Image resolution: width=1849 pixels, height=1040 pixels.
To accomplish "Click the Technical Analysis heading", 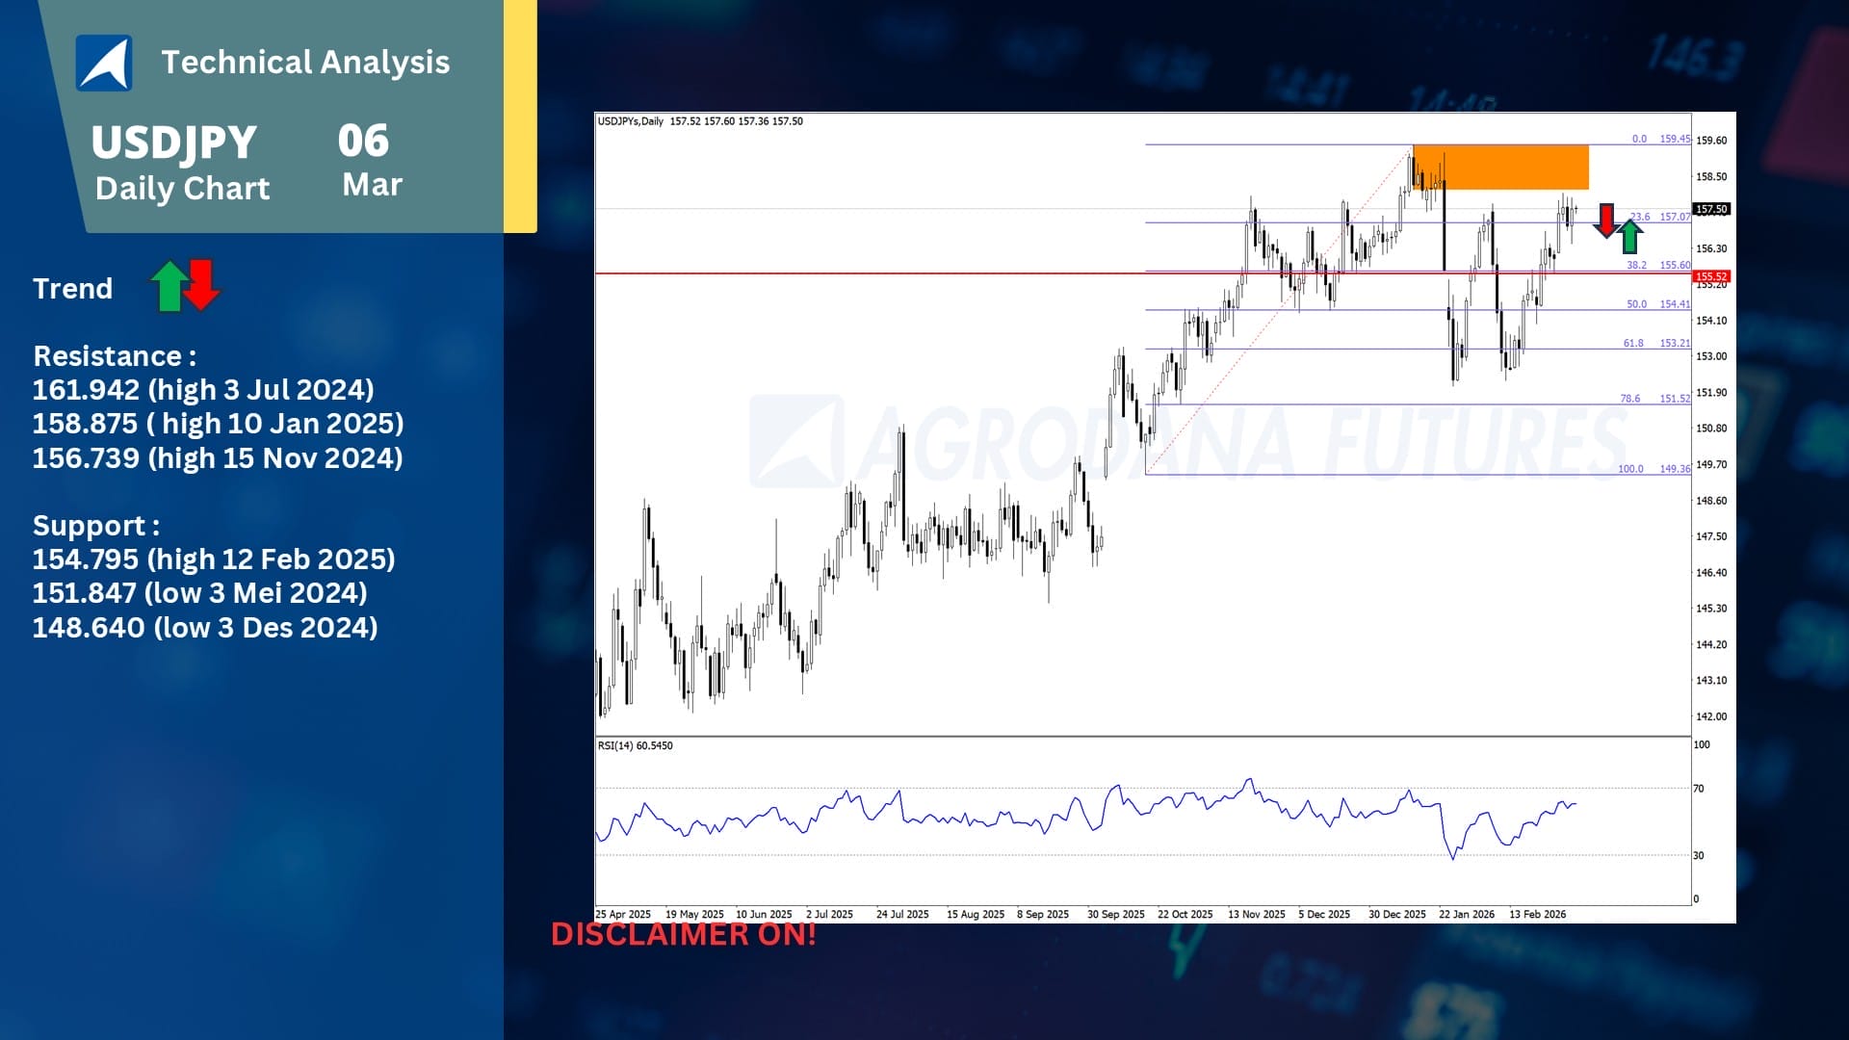I will click(x=305, y=63).
